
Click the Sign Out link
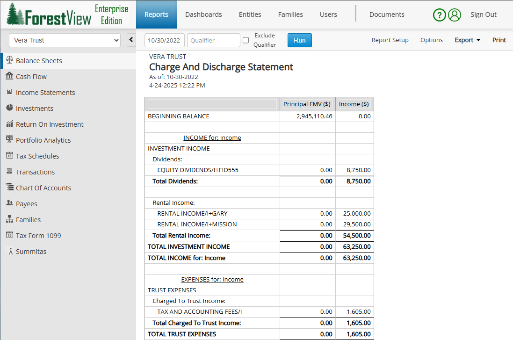483,14
